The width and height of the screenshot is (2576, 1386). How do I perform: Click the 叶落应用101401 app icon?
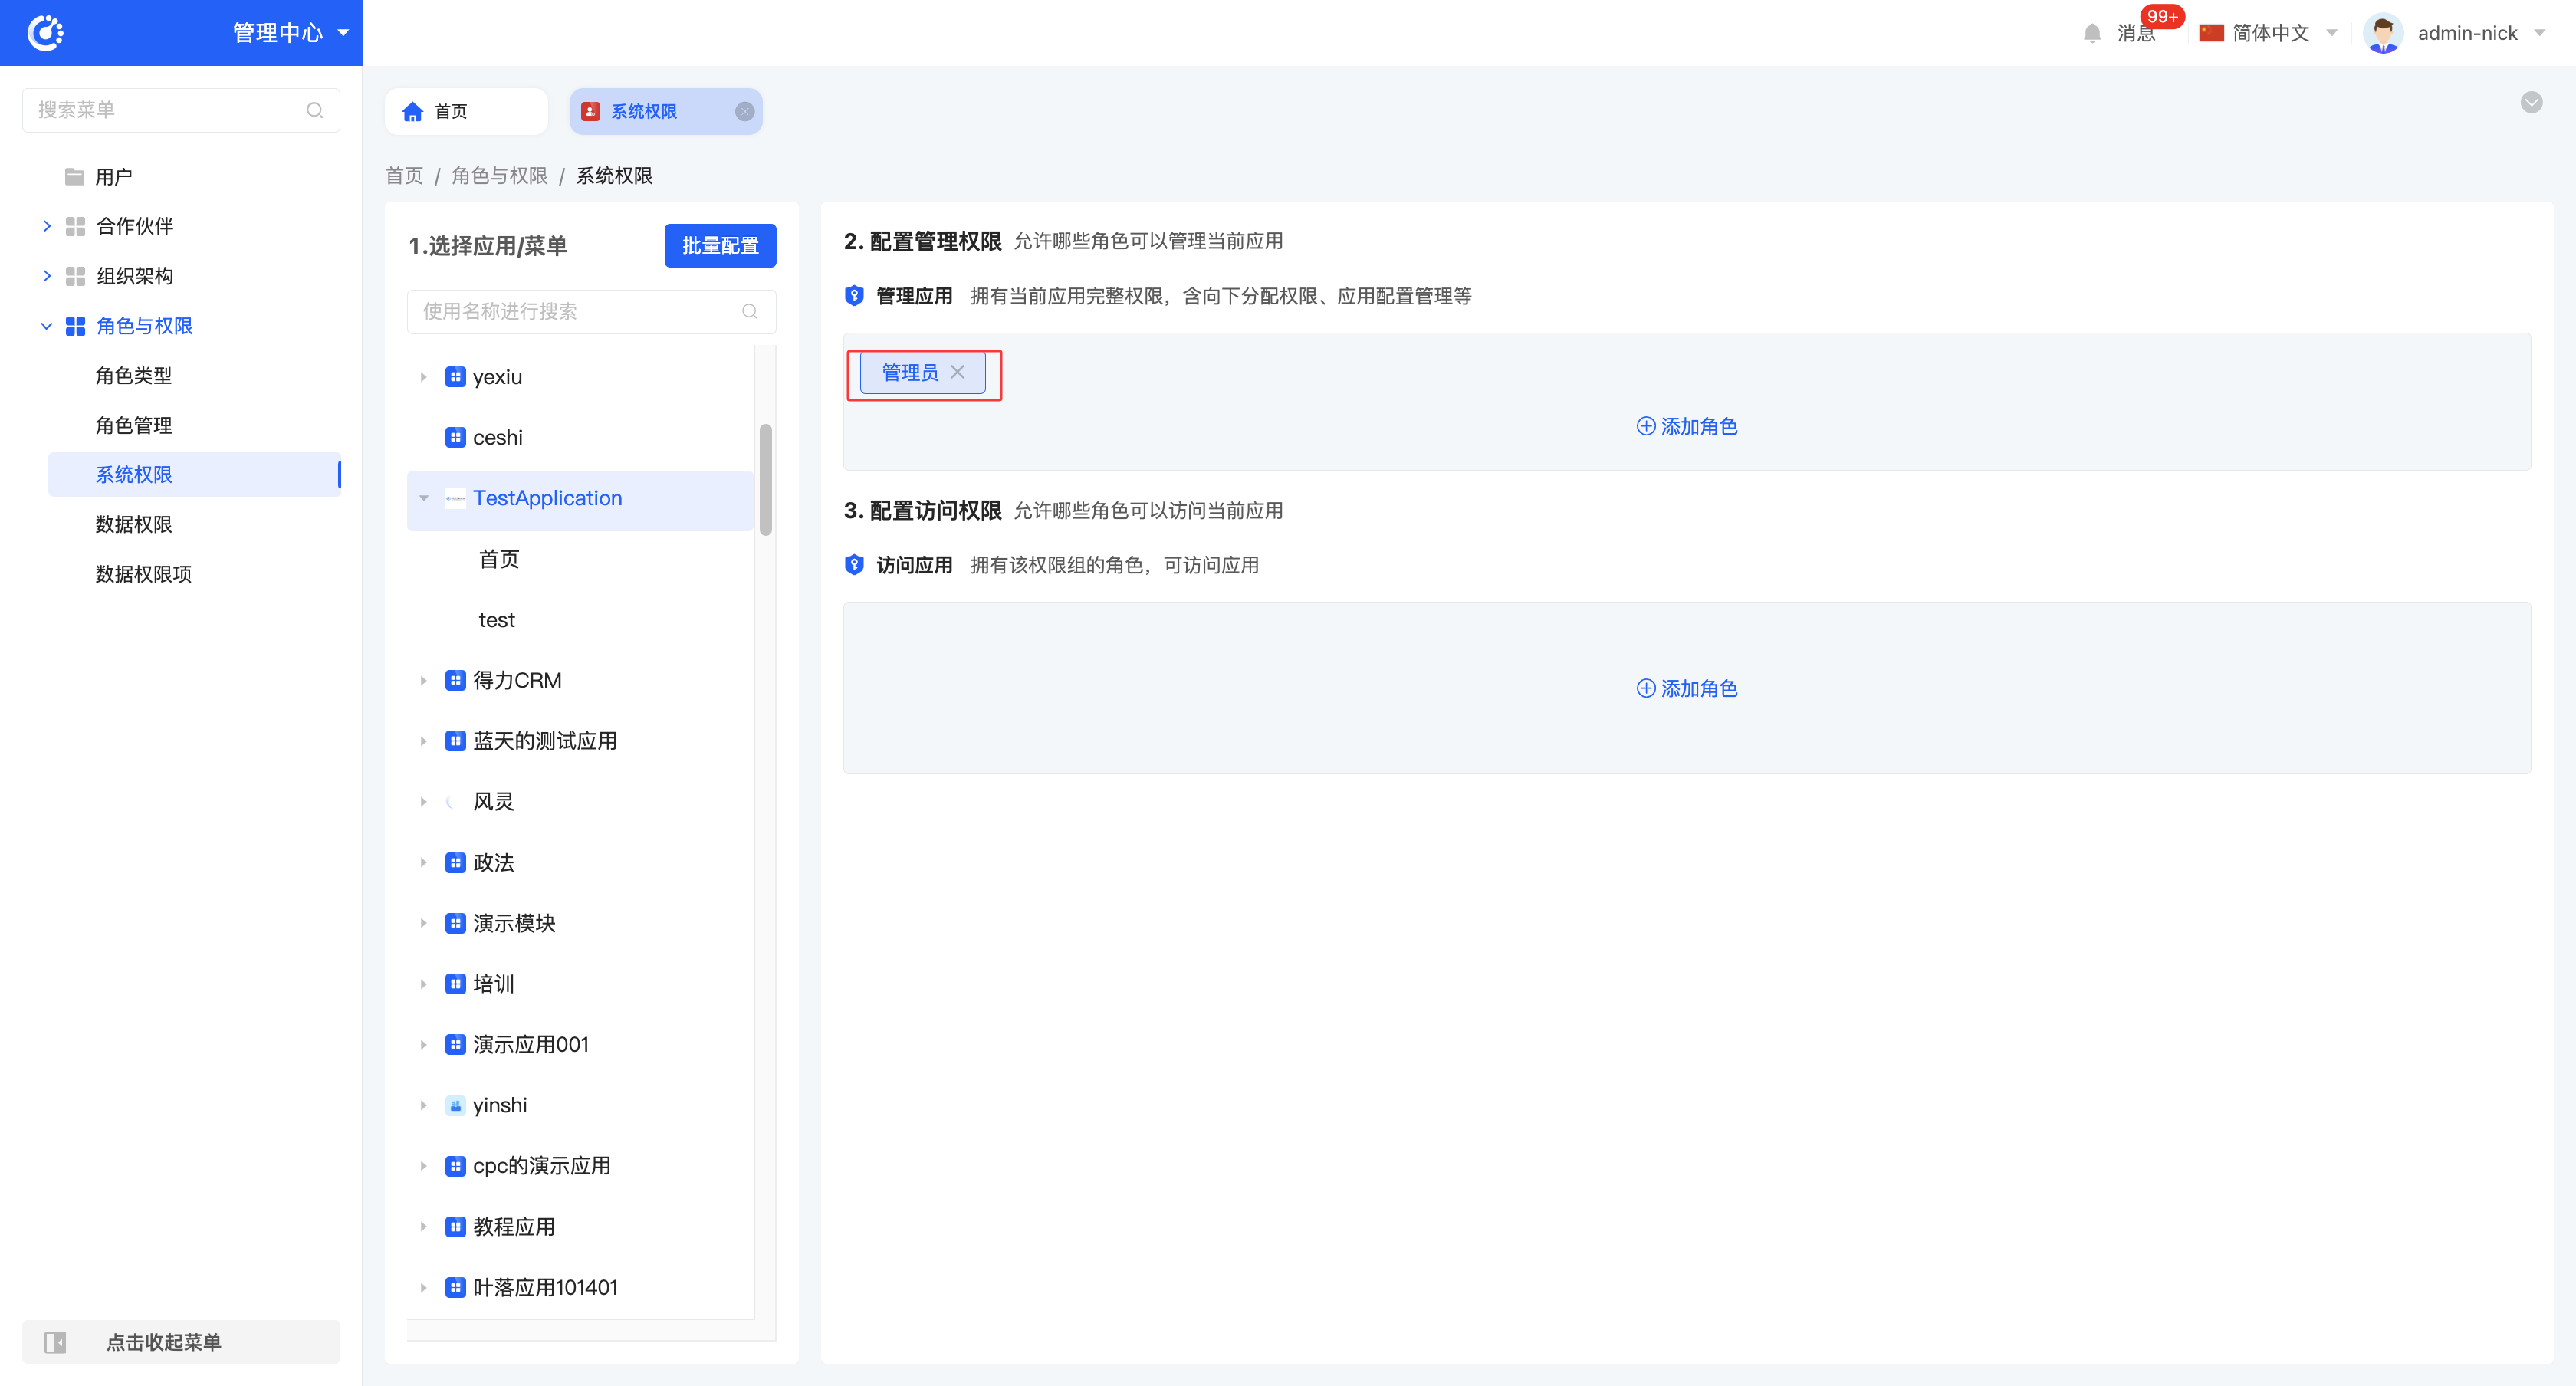[x=455, y=1287]
